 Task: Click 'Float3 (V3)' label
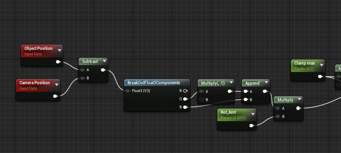141,91
